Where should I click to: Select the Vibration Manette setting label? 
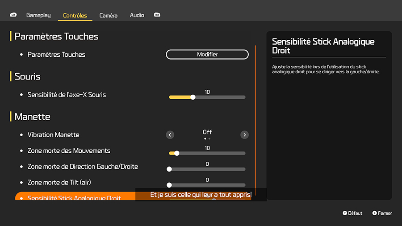tap(53, 135)
